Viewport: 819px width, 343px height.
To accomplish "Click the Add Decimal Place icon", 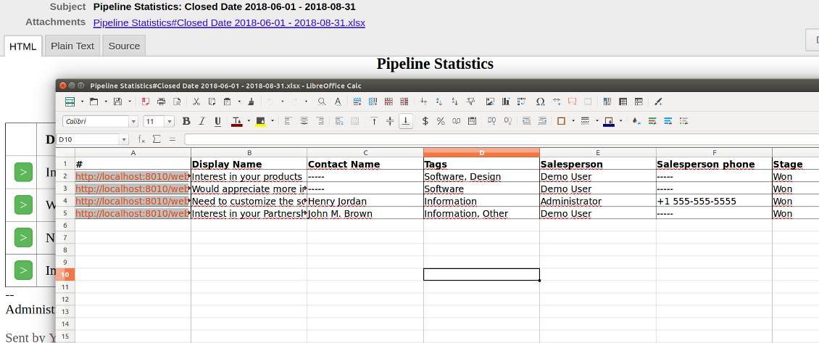I will [491, 121].
